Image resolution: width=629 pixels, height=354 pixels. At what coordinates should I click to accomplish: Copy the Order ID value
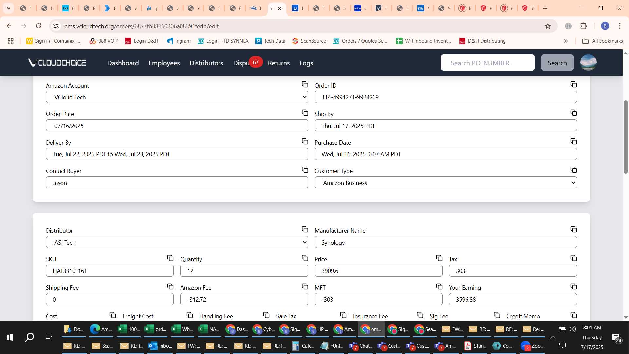click(573, 85)
